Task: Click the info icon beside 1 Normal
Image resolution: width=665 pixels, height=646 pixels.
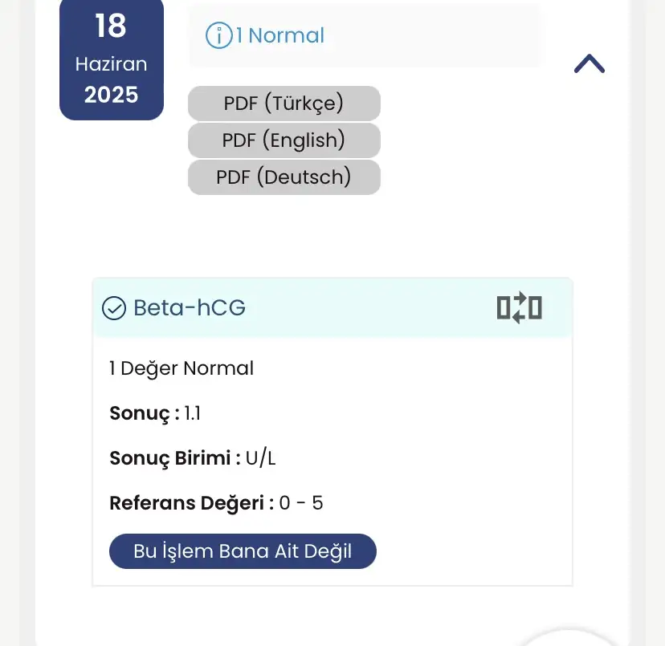Action: pos(218,35)
